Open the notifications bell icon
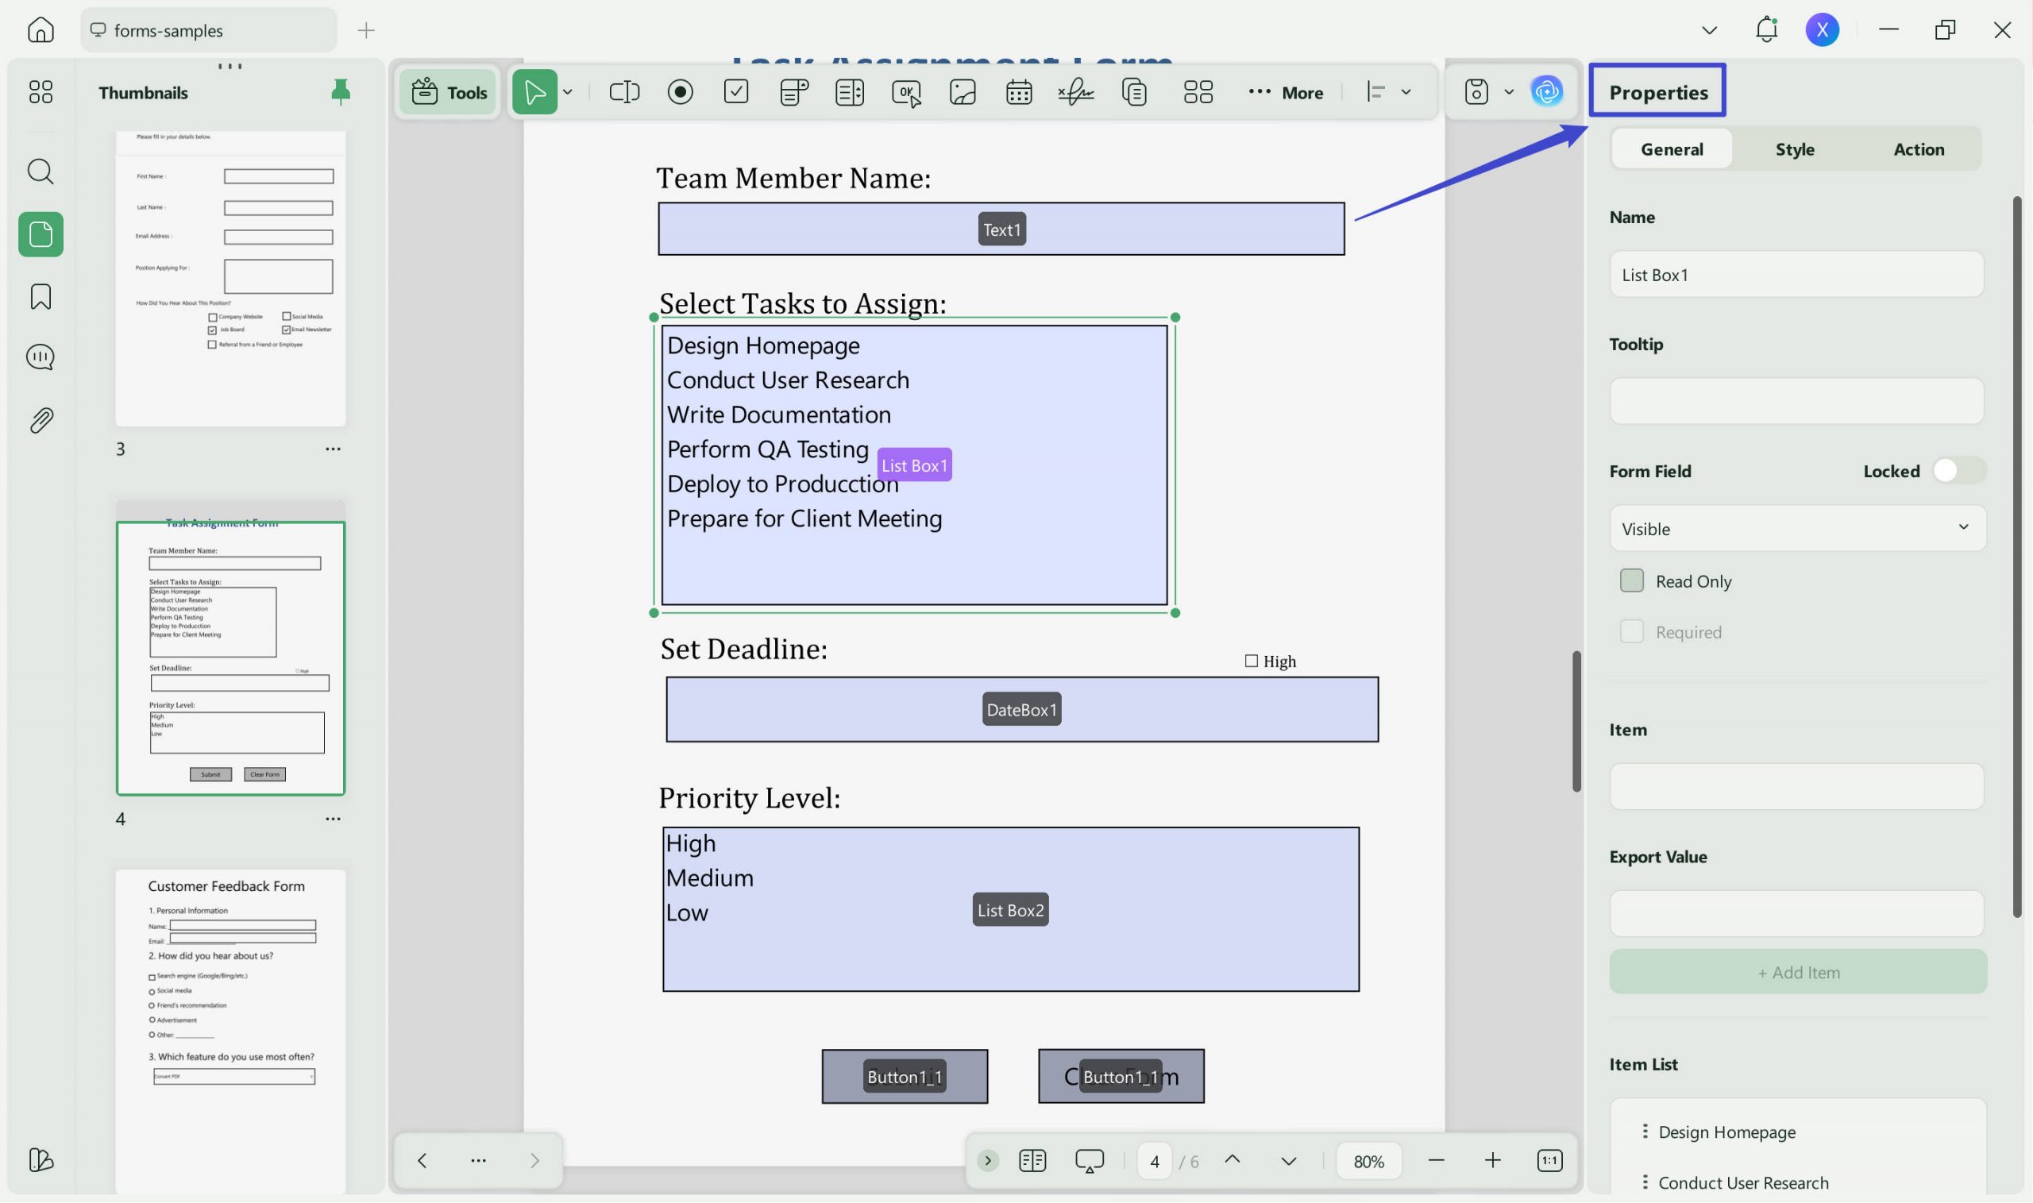 (x=1766, y=29)
